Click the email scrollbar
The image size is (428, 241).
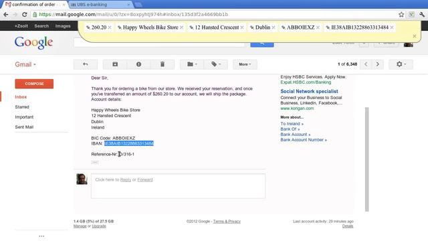367,159
